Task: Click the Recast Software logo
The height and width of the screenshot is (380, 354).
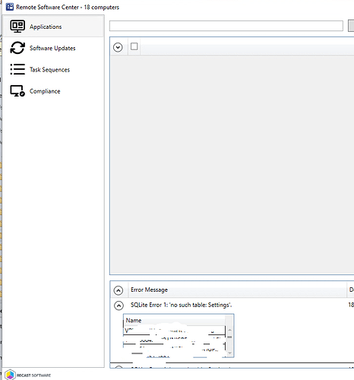Action: [x=28, y=375]
